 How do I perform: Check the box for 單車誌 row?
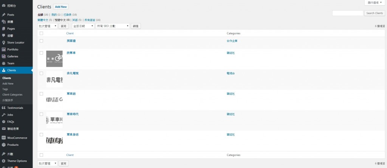tap(41, 94)
